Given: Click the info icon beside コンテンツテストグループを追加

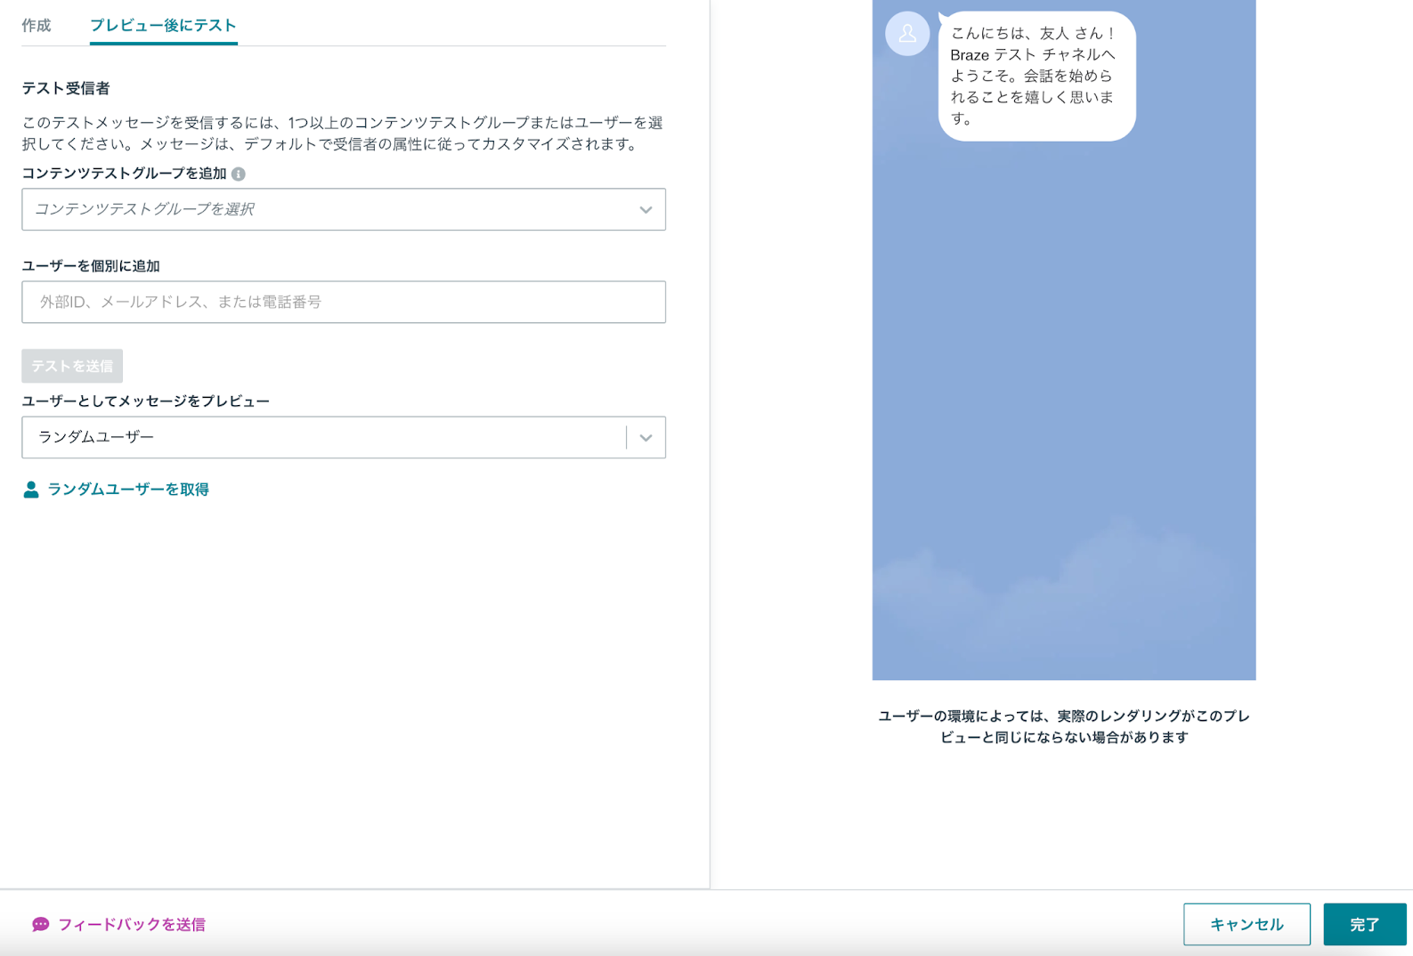Looking at the screenshot, I should tap(239, 174).
